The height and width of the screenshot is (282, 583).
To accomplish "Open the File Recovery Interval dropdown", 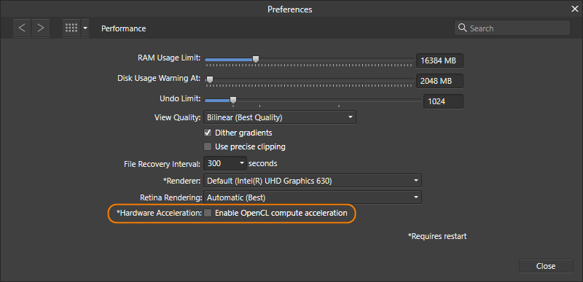I will [x=225, y=163].
